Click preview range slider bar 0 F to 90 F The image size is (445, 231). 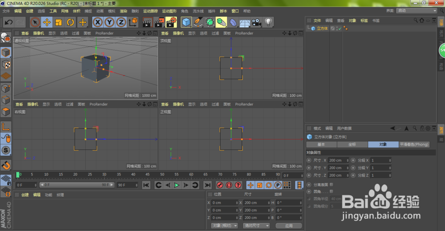[x=77, y=185]
